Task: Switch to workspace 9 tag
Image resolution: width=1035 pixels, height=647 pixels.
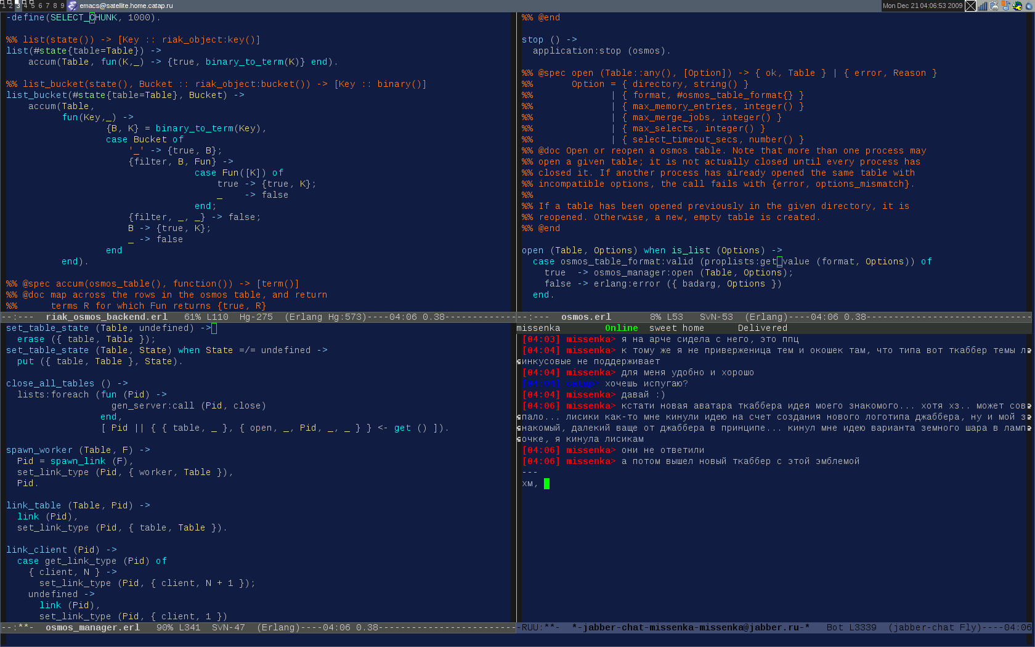Action: tap(62, 6)
